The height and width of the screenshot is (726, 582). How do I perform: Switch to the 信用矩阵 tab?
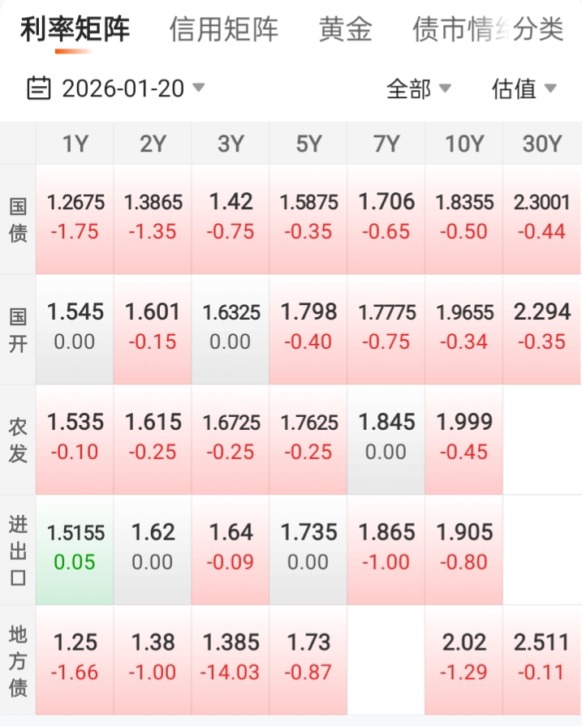click(x=223, y=30)
